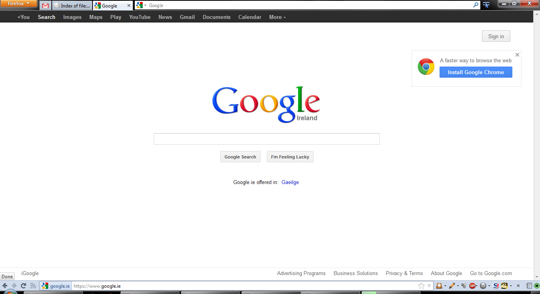Click the Adblock Plus ABP icon
Screen dimensions: 540x294
click(x=472, y=286)
